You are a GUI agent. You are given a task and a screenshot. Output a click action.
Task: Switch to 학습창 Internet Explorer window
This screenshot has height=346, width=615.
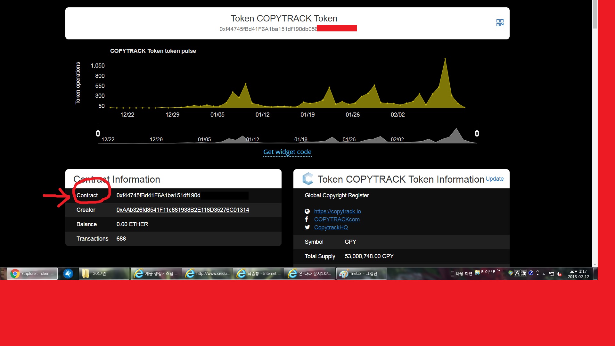tap(259, 274)
